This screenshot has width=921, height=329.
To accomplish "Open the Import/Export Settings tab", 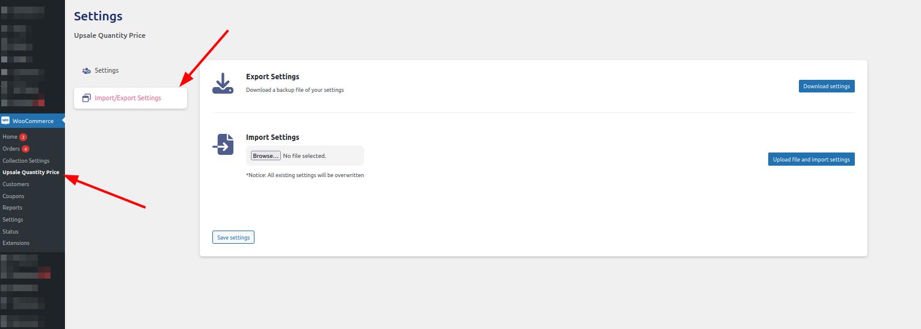I will point(131,98).
